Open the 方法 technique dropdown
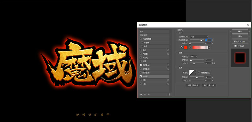252x122 pixels. (x=193, y=57)
